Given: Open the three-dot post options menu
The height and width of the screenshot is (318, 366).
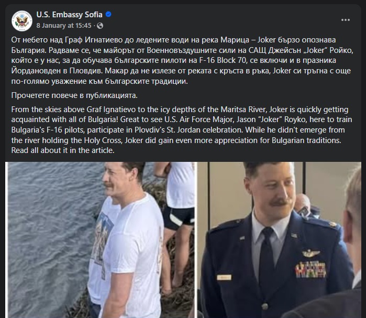Looking at the screenshot, I should [345, 20].
